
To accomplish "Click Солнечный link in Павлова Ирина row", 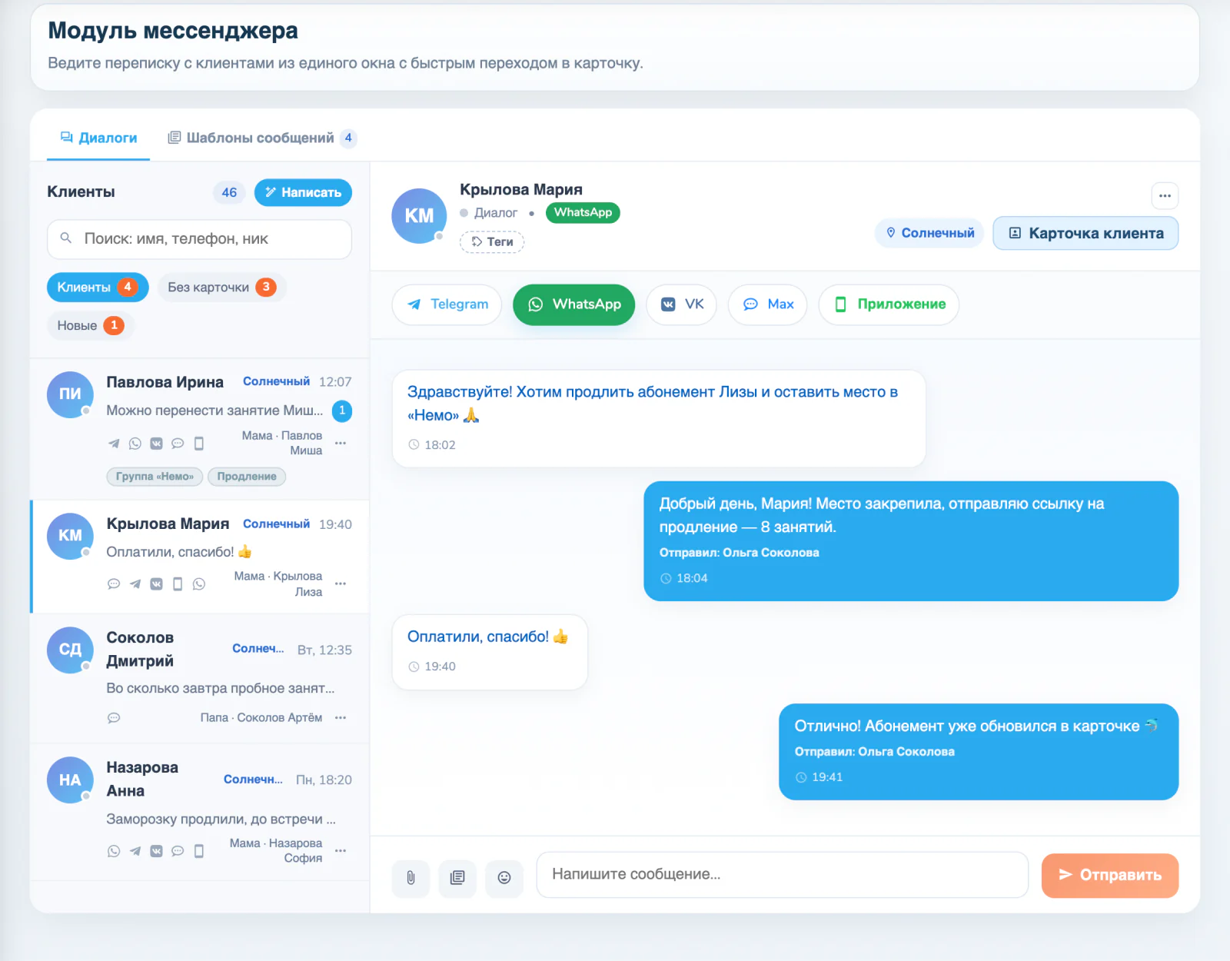I will point(276,381).
